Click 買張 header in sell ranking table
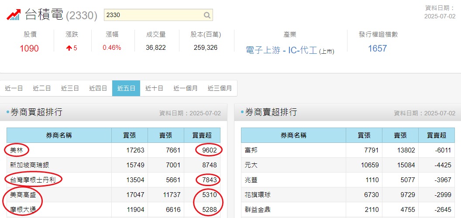461x218 pixels. (x=364, y=135)
